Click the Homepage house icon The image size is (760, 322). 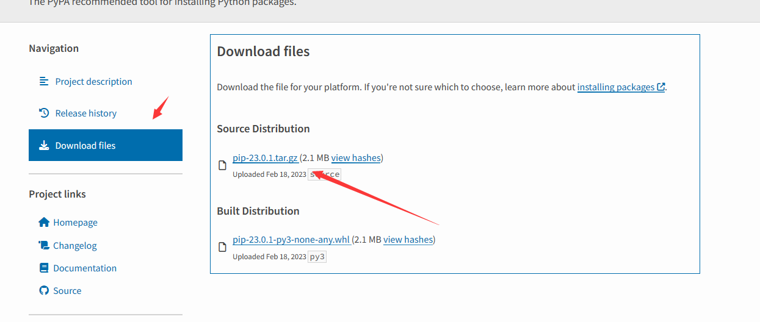coord(43,223)
